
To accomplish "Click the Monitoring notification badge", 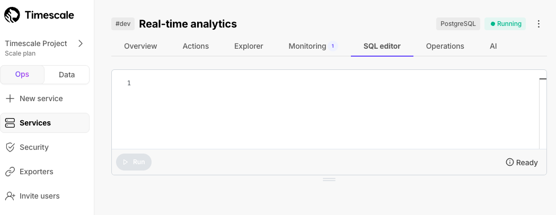I will [x=333, y=46].
